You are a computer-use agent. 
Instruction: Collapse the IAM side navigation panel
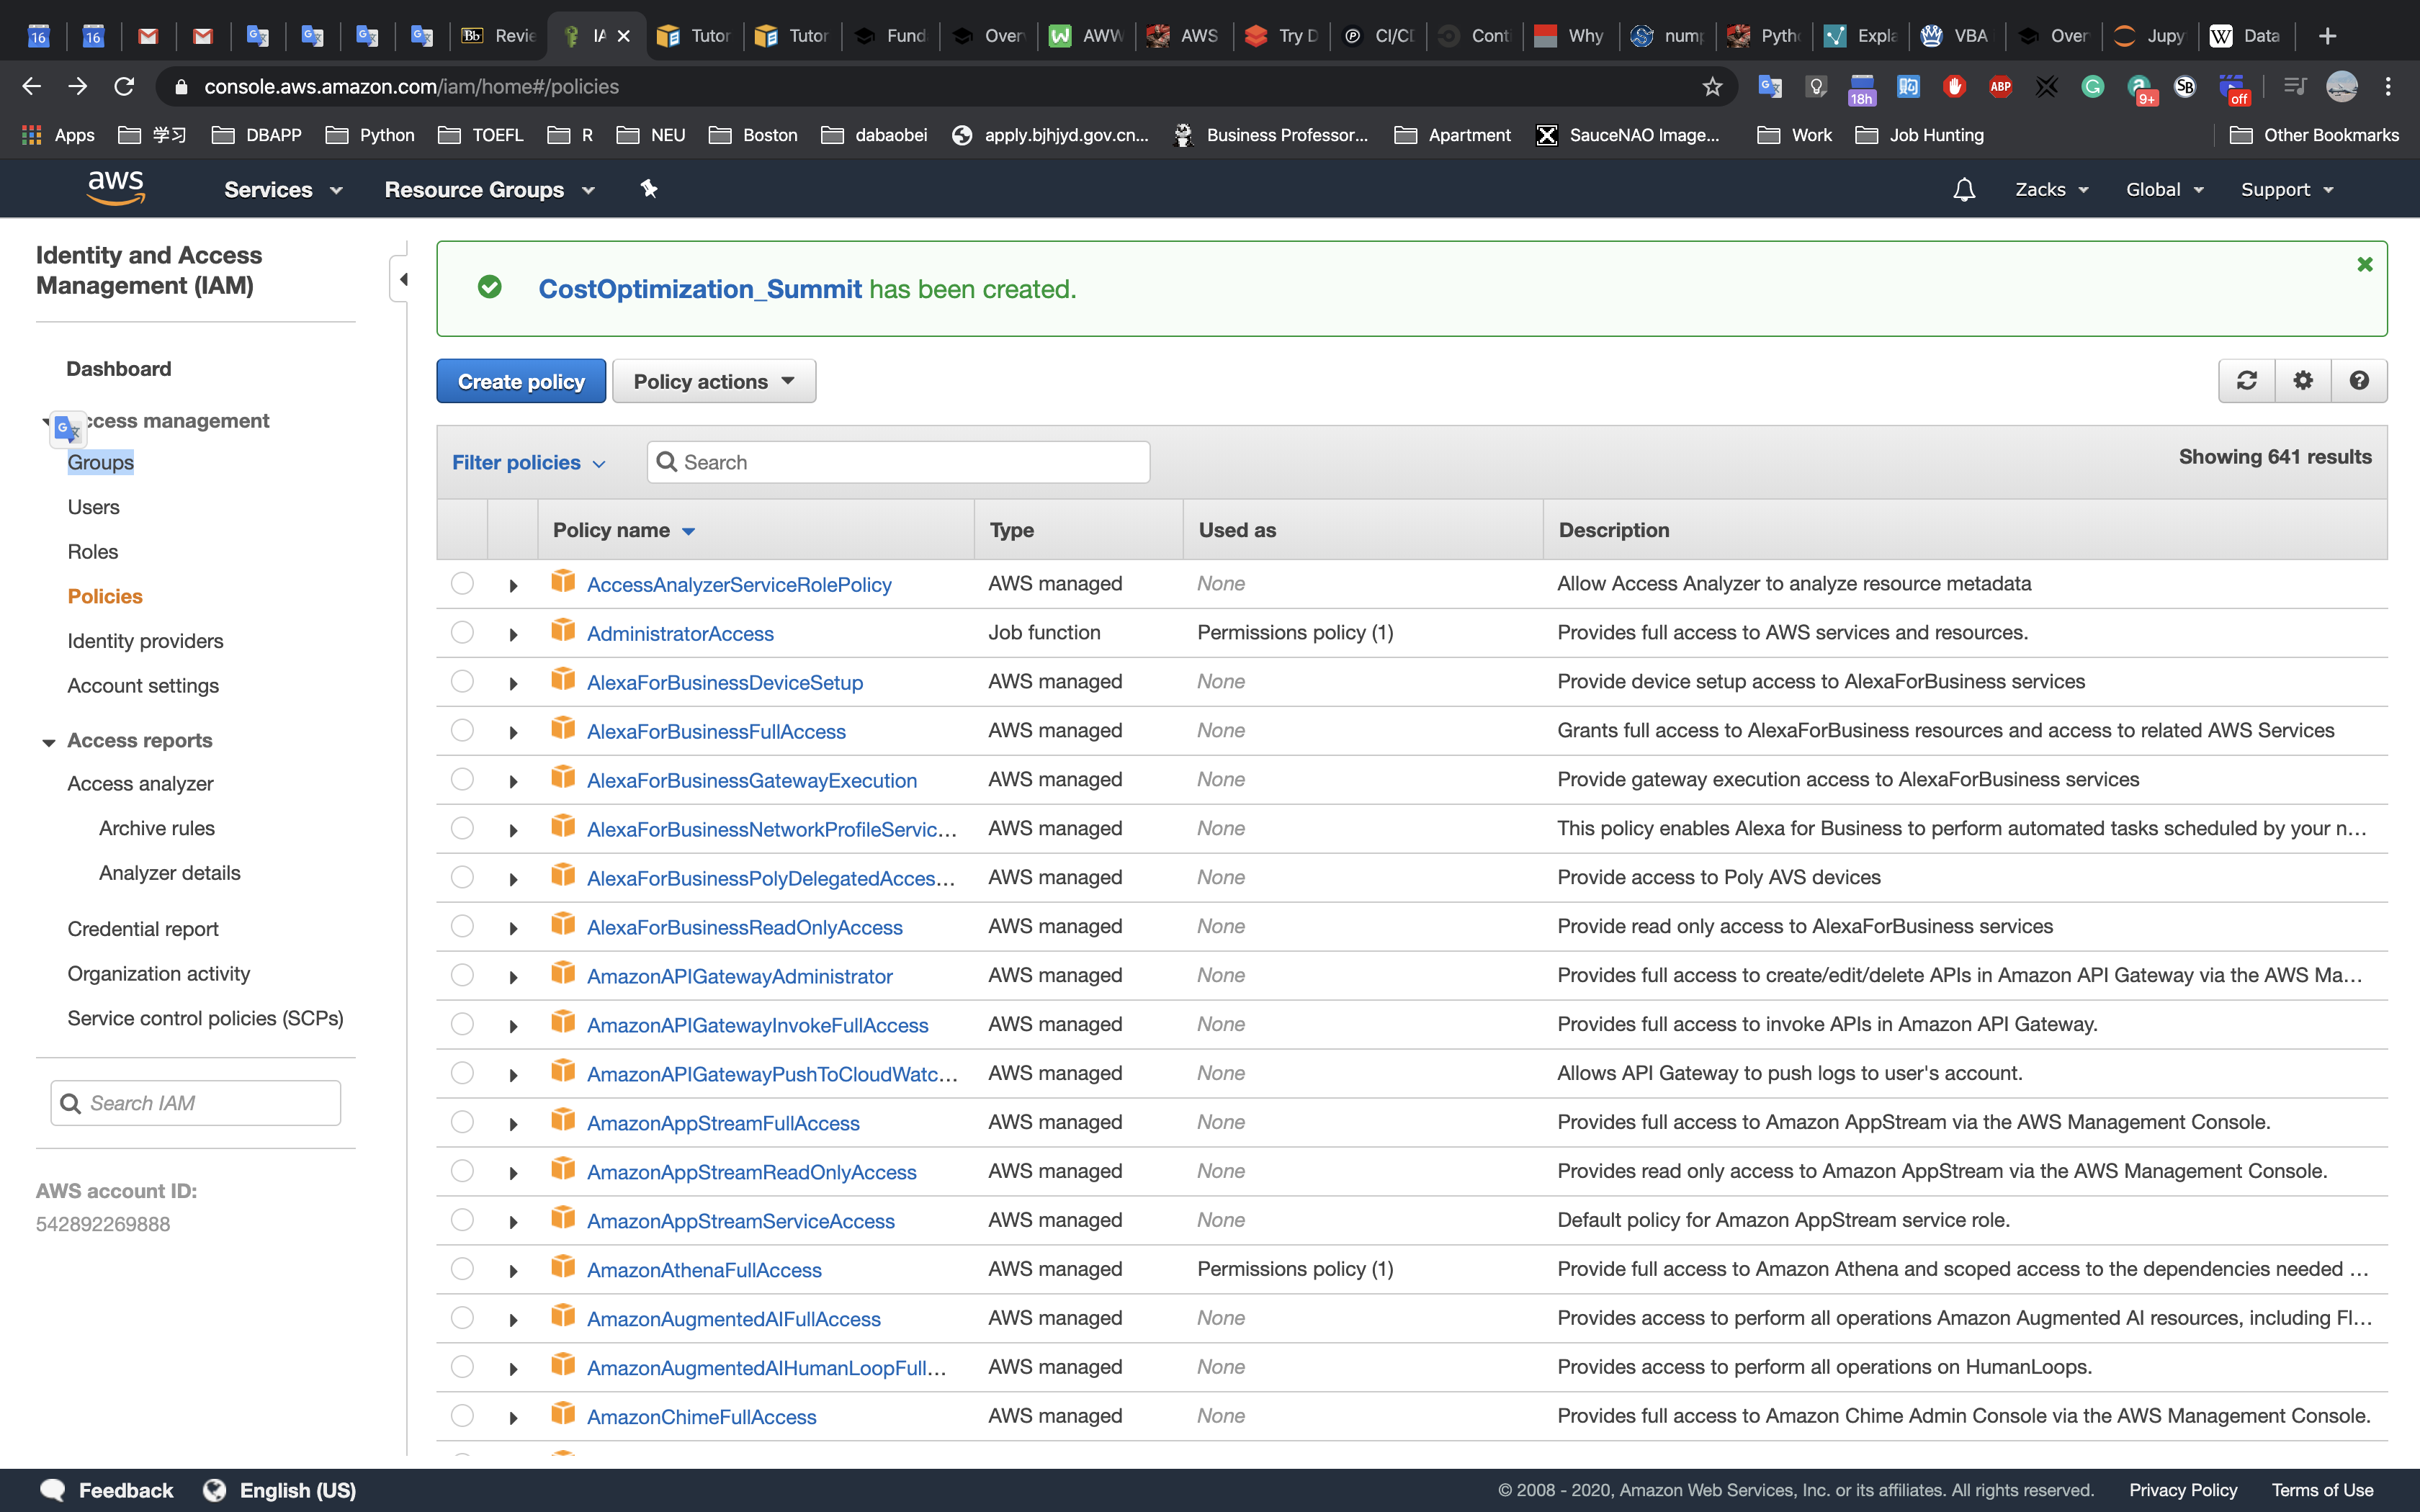(402, 279)
